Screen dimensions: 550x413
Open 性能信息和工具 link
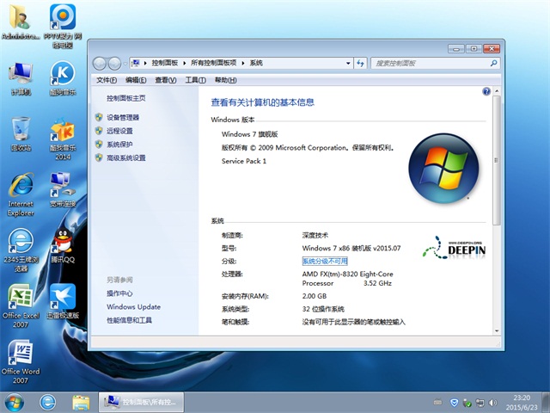pos(129,320)
